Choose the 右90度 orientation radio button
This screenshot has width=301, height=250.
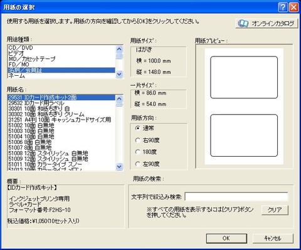[x=137, y=140]
